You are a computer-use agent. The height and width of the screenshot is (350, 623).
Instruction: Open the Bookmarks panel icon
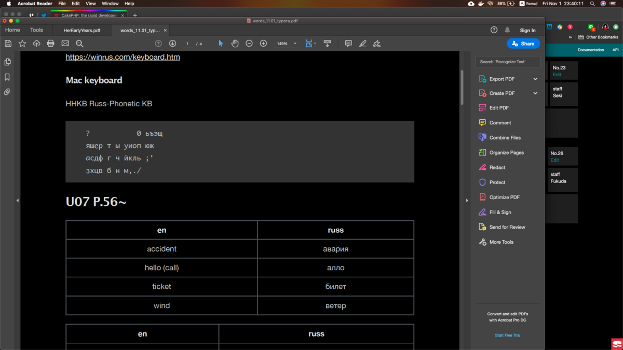click(x=7, y=77)
